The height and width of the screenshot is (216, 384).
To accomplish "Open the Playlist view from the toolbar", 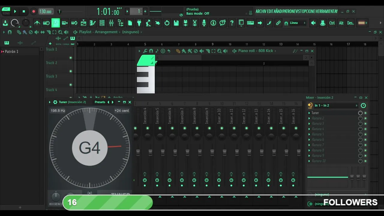I will (x=83, y=23).
